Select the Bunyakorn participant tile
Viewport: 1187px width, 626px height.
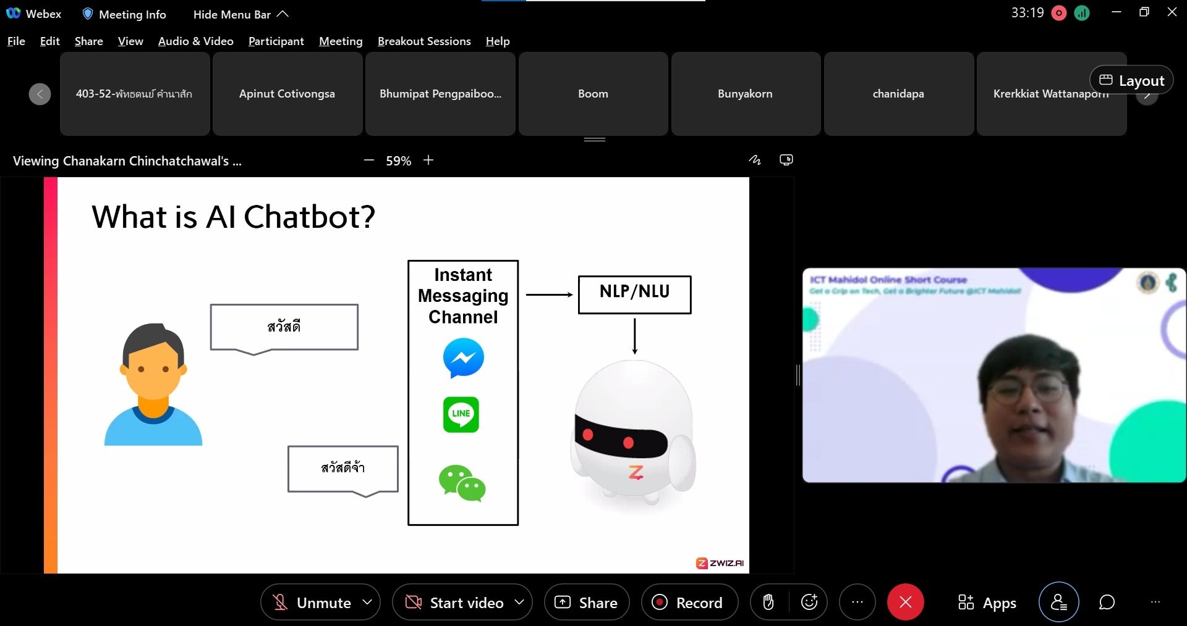click(x=746, y=94)
